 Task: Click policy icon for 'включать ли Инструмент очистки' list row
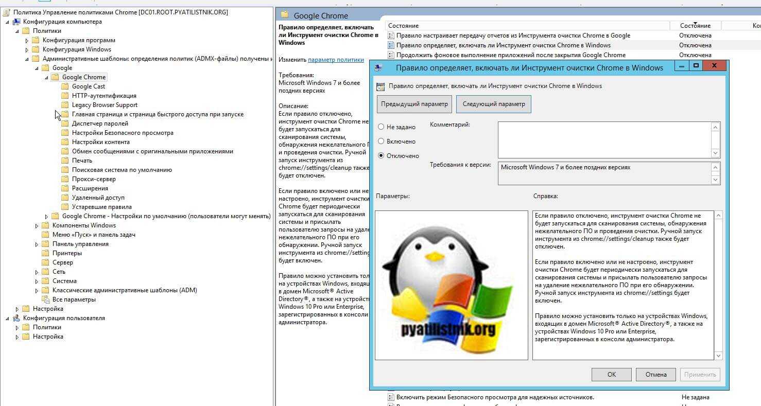point(391,45)
